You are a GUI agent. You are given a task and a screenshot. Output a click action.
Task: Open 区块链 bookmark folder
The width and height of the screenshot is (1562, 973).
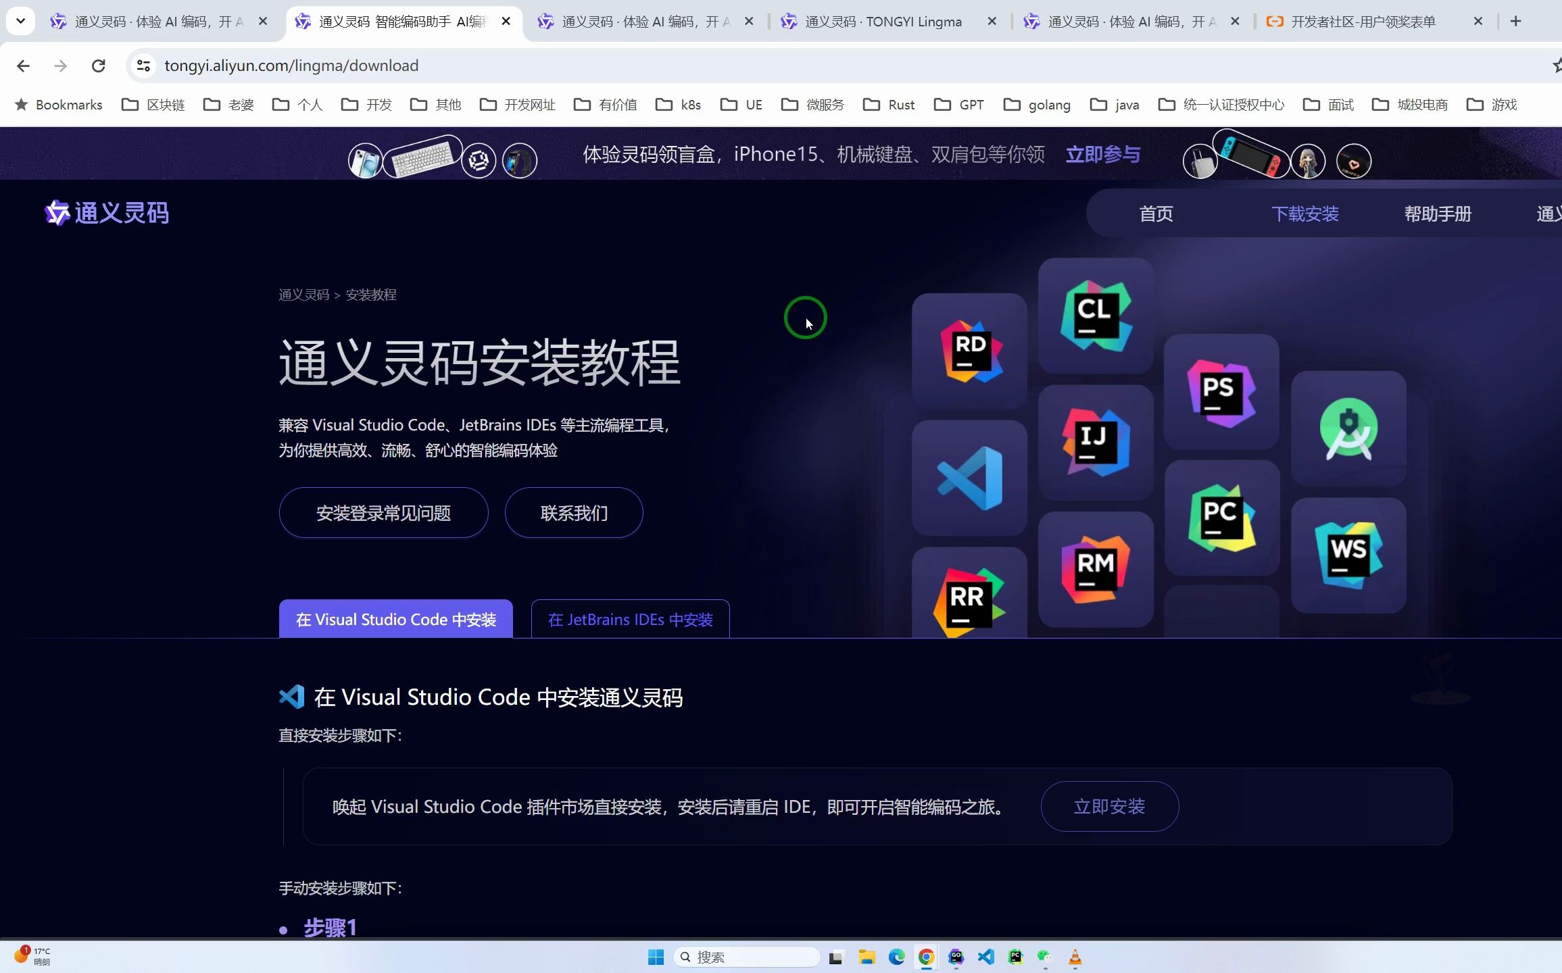click(x=153, y=105)
